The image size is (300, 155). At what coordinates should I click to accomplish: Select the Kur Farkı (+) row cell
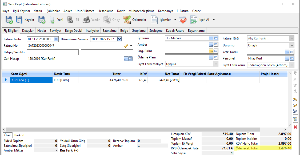[31, 80]
